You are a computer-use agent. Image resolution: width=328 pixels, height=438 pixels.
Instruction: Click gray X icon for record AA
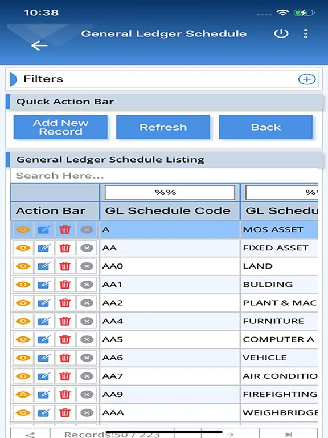pos(87,248)
